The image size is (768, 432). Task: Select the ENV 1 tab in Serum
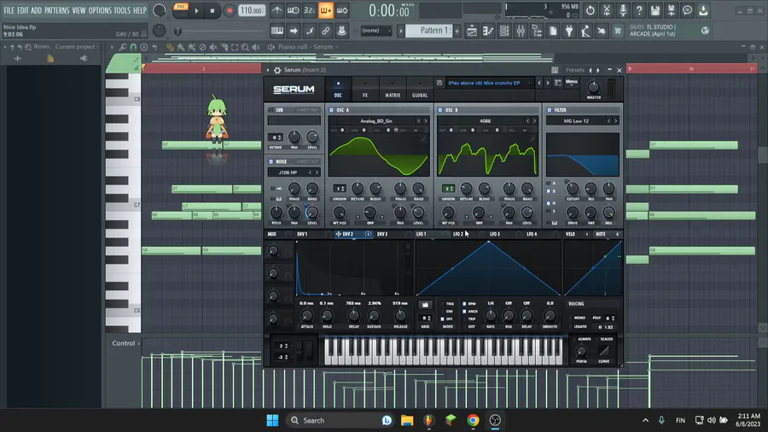(302, 234)
